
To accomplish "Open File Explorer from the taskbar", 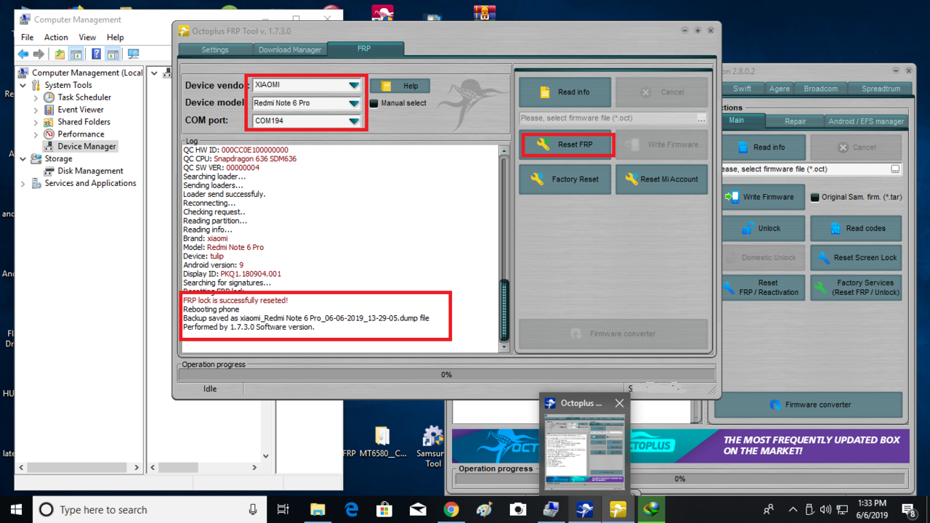I will 318,510.
